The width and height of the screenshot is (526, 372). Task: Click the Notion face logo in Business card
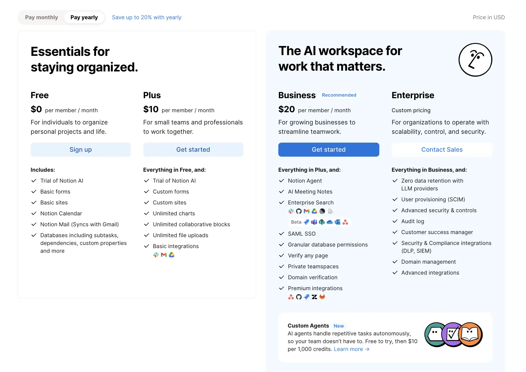pos(475,59)
